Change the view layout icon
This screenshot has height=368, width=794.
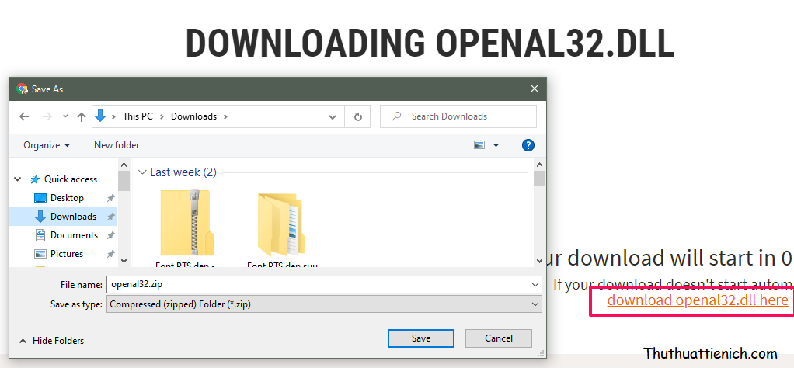tap(479, 145)
